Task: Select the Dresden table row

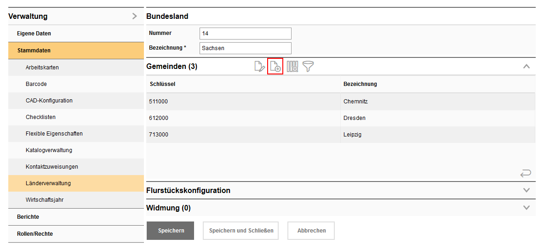Action: click(x=340, y=118)
